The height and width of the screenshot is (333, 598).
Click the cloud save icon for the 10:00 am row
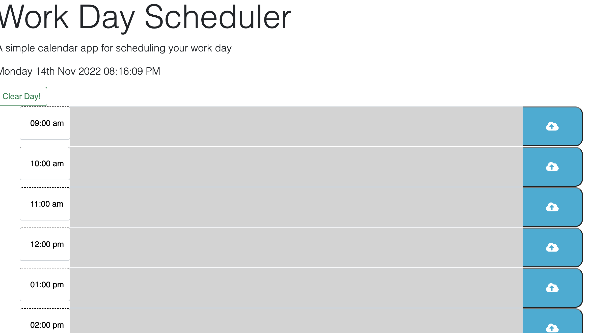click(x=552, y=166)
